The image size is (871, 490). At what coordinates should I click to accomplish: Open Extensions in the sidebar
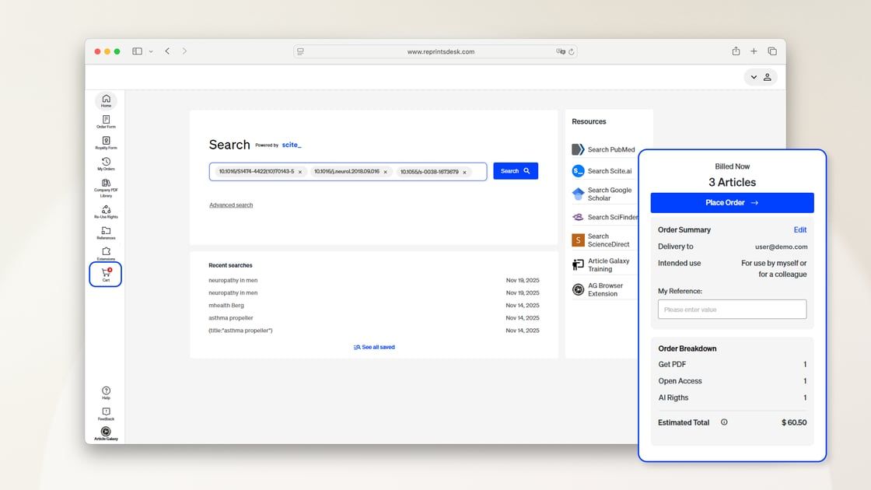coord(106,254)
